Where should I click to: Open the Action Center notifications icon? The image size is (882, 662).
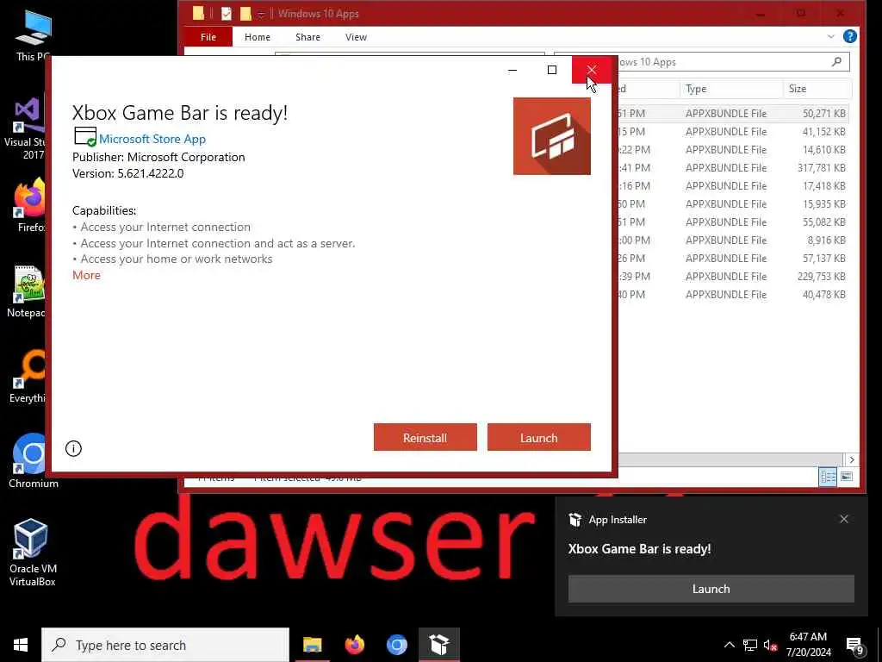(x=854, y=646)
